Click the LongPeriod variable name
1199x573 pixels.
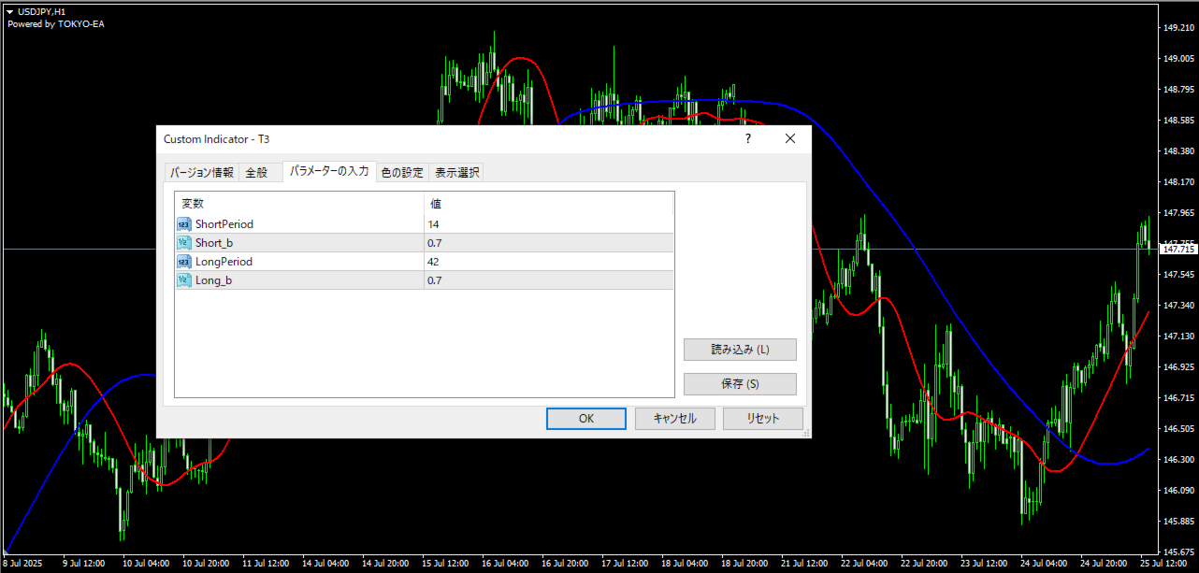(x=224, y=262)
